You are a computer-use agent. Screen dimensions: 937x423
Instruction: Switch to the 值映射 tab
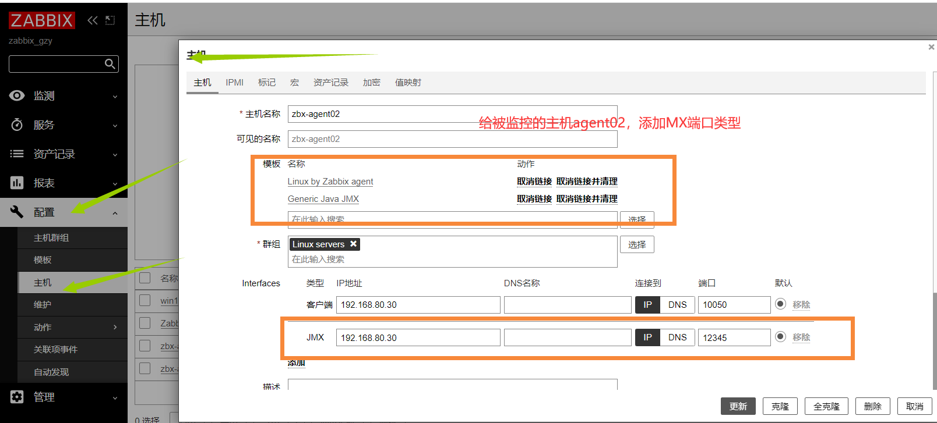(408, 83)
